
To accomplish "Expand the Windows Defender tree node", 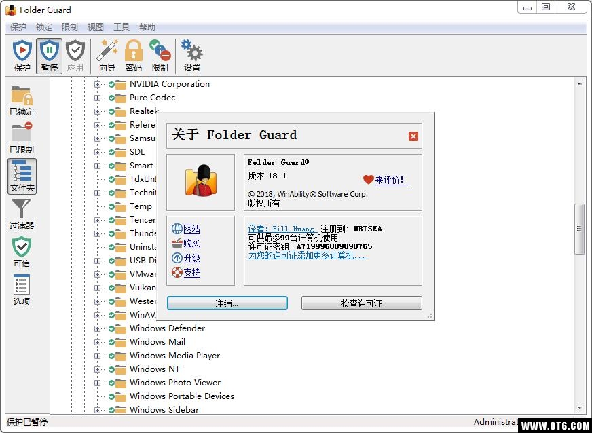I will click(97, 328).
